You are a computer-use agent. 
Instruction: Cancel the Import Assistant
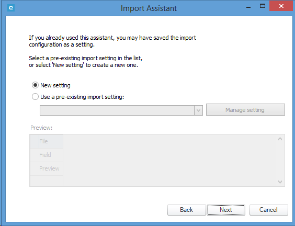268,210
